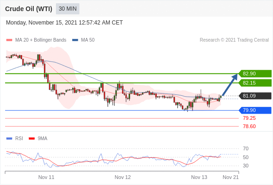This screenshot has width=273, height=185.
Task: Toggle the MA 20 + Bollinger Bands legend label
Action: pos(41,40)
